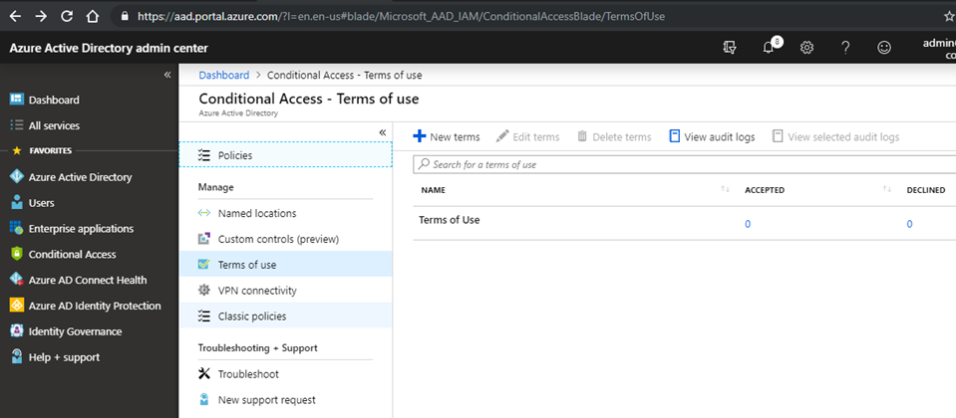Sort by ACCEPTED column arrows
956x418 pixels.
887,190
